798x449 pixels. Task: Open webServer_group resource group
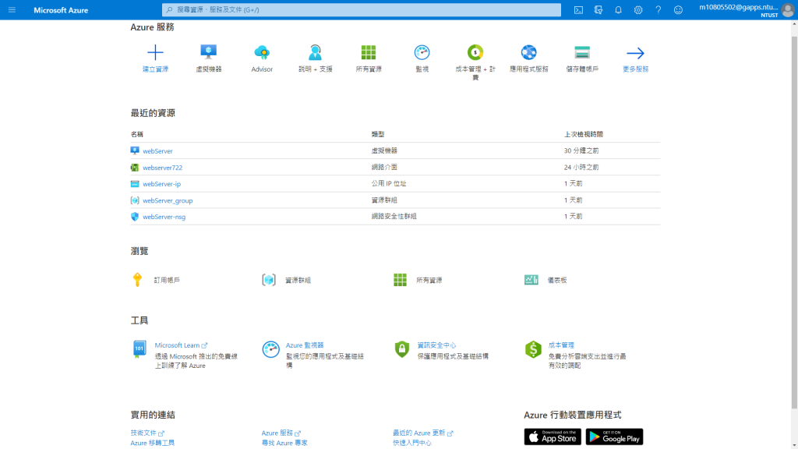168,200
